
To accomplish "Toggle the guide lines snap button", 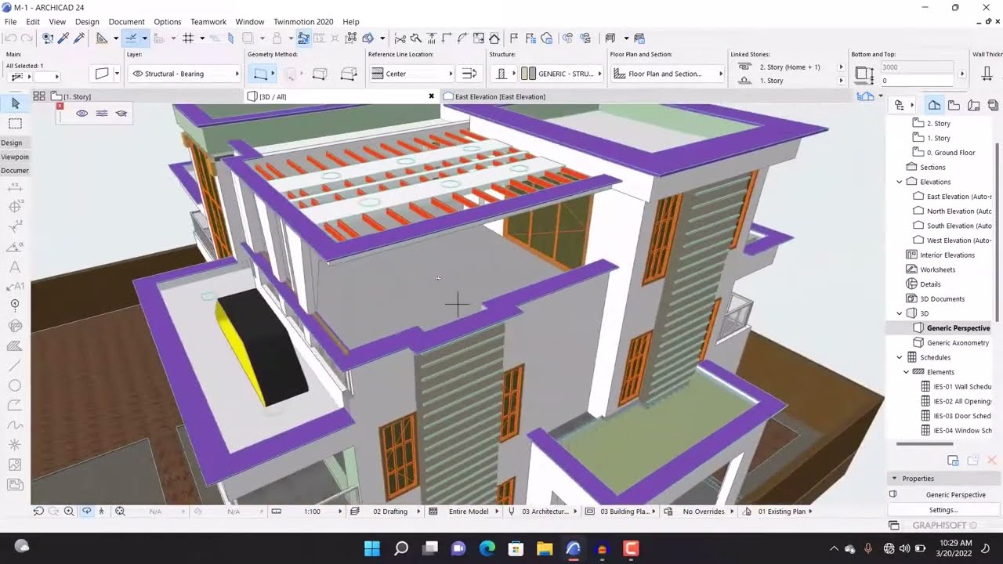I will coord(131,38).
